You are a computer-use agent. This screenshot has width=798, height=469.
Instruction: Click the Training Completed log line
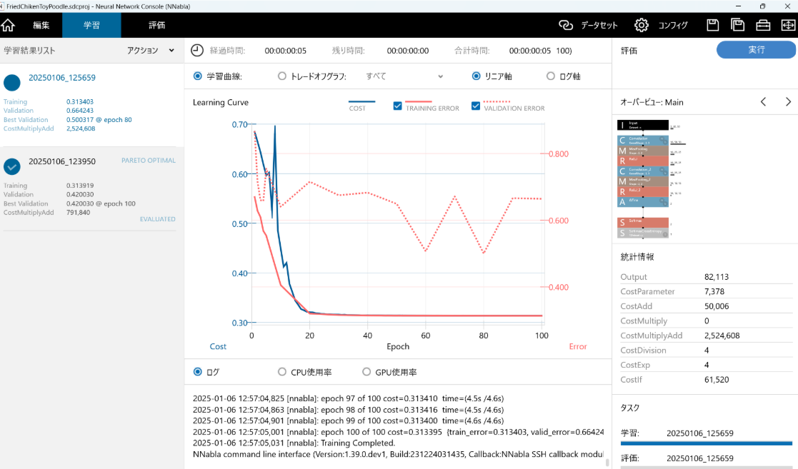tap(294, 443)
